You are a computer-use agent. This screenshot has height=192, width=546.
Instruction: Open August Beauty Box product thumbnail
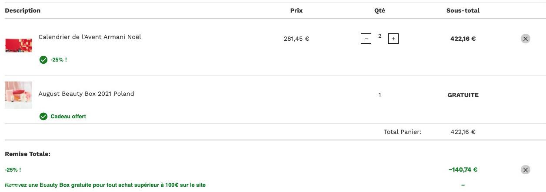[x=19, y=95]
